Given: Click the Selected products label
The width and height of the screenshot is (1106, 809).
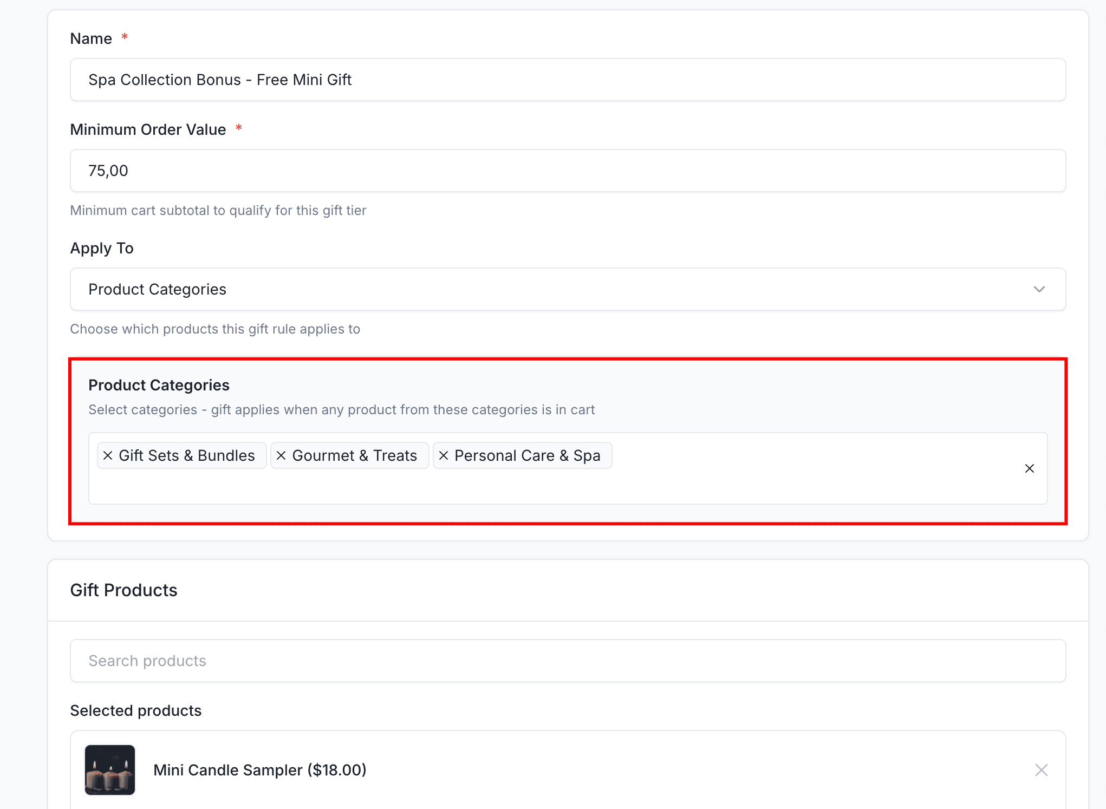Looking at the screenshot, I should coord(135,710).
